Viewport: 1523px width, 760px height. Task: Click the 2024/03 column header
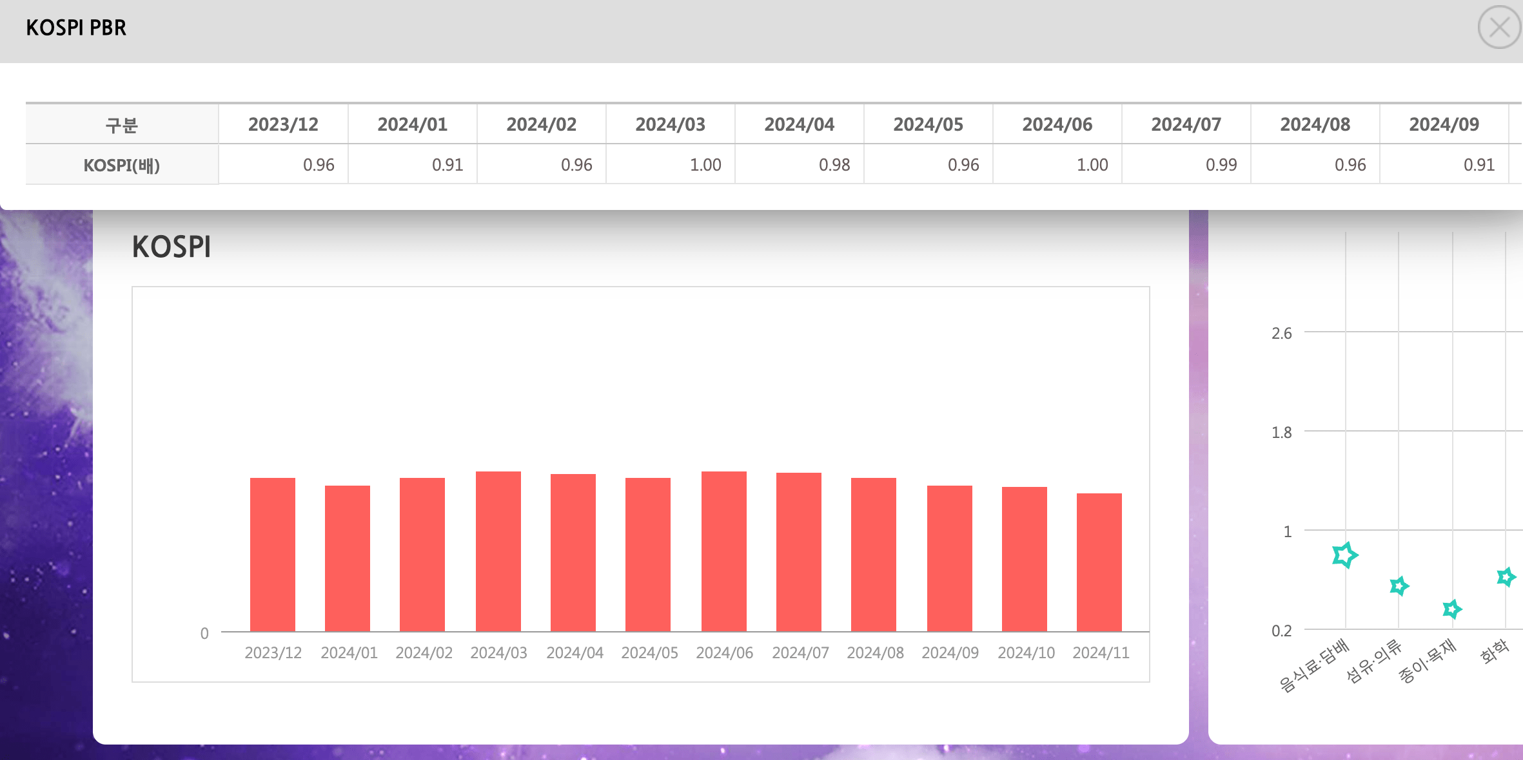[x=671, y=124]
